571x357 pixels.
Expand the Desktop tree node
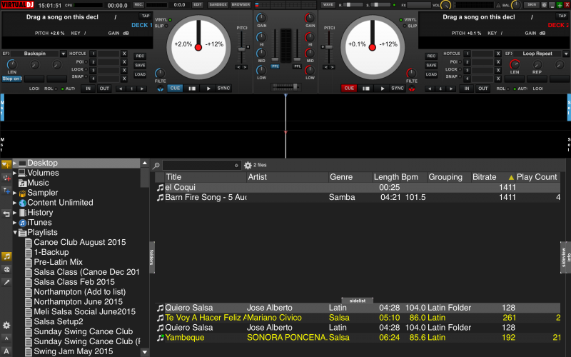click(x=15, y=164)
